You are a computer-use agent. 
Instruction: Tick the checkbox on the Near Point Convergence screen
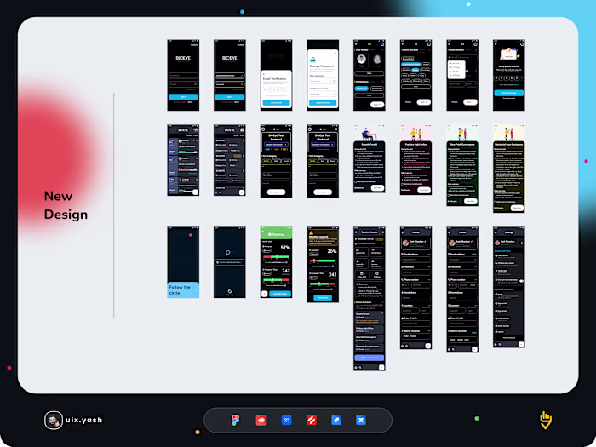[x=449, y=195]
